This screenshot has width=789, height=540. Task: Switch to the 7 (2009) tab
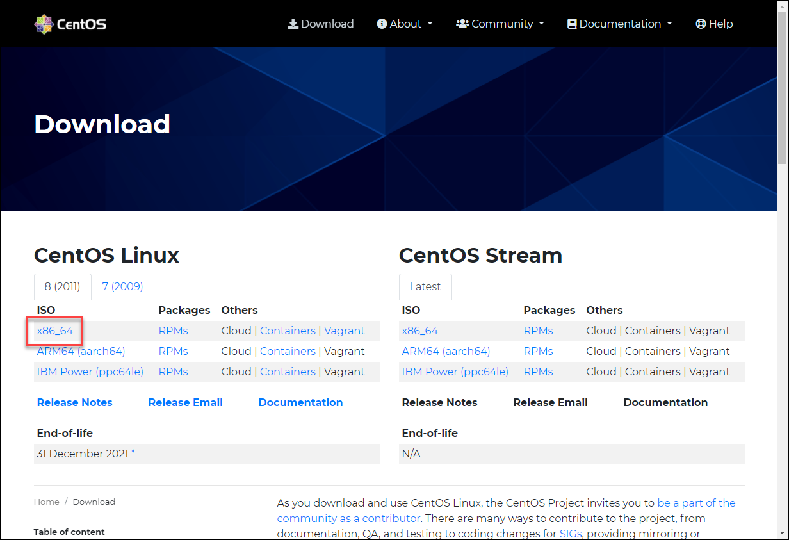122,286
